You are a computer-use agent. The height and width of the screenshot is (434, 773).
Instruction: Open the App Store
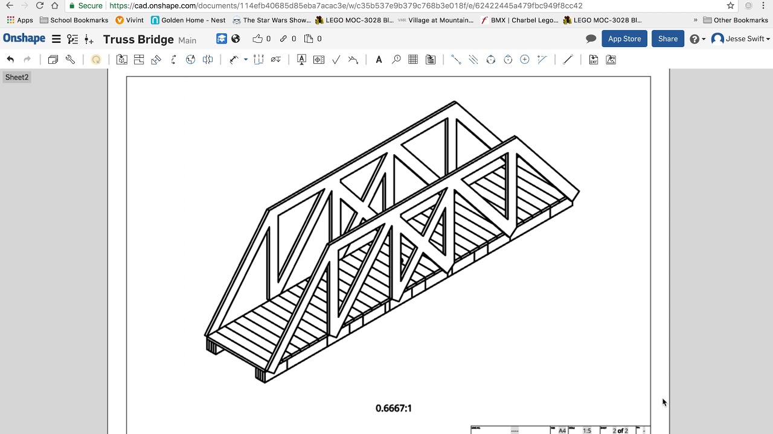(x=624, y=39)
